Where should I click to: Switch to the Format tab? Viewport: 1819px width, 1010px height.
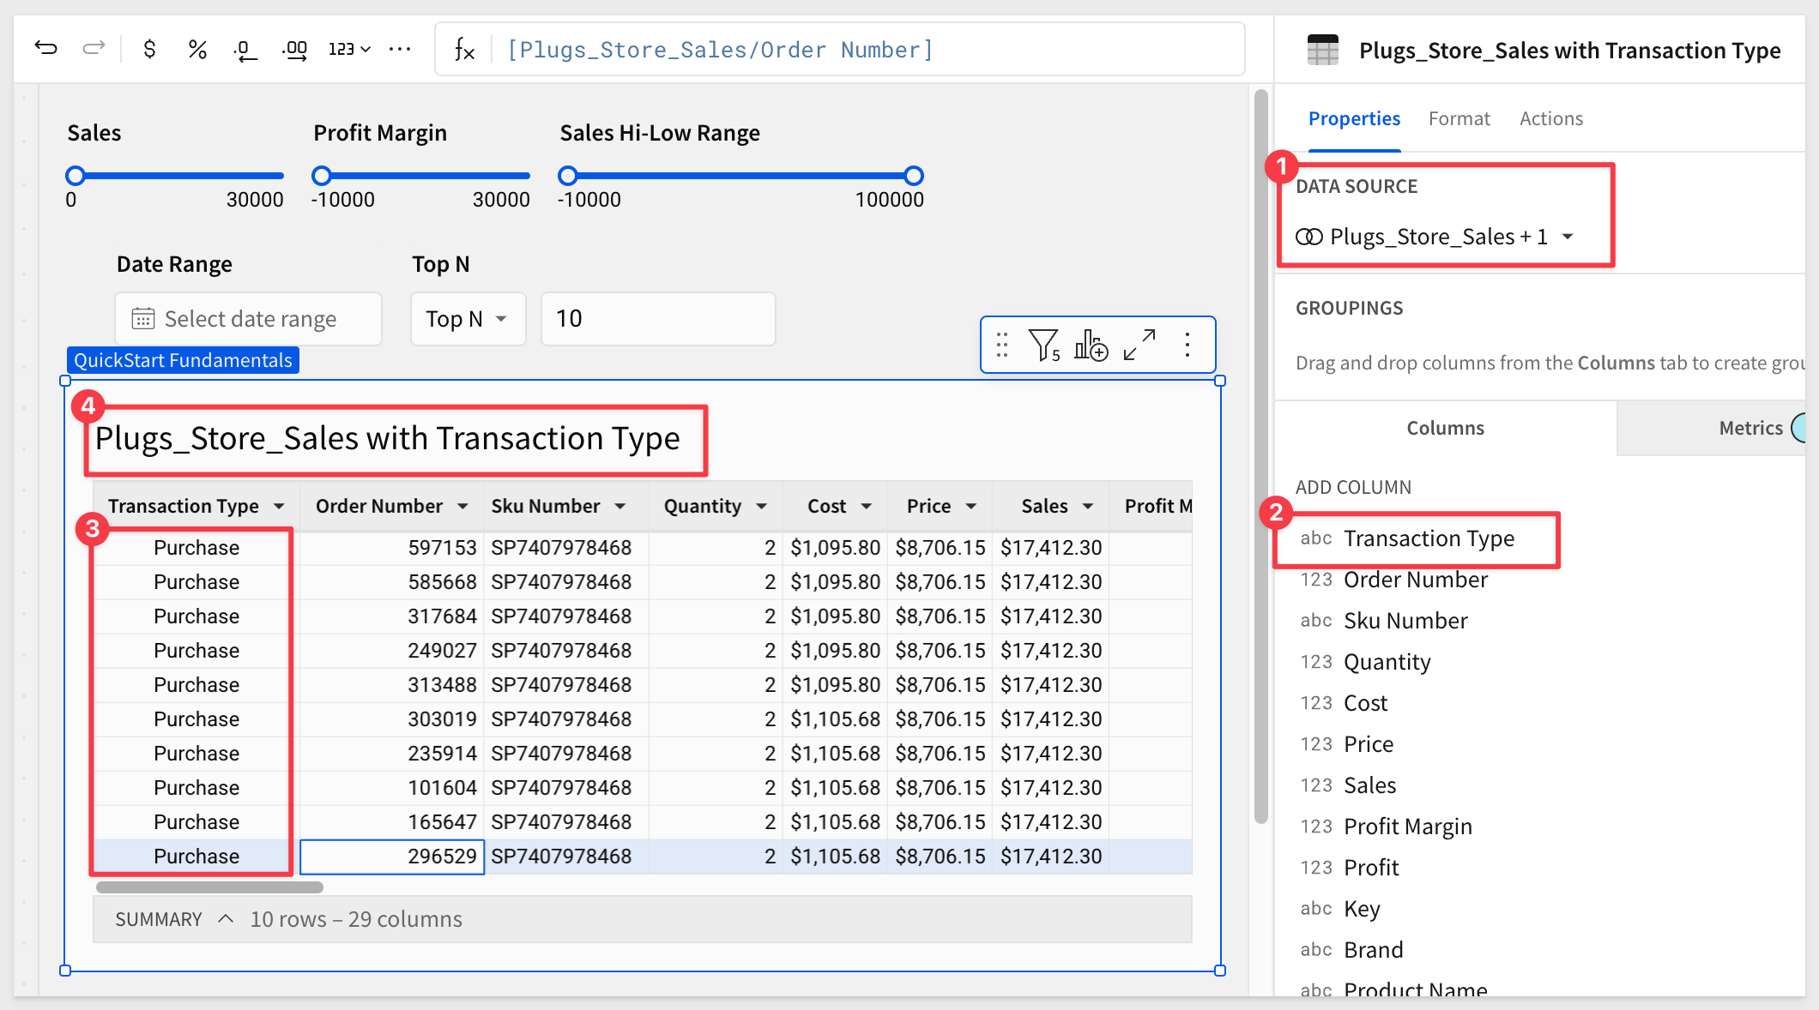tap(1459, 118)
